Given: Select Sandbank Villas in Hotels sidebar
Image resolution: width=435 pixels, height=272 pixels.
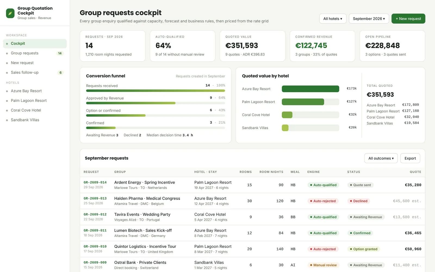Looking at the screenshot, I should point(35,120).
